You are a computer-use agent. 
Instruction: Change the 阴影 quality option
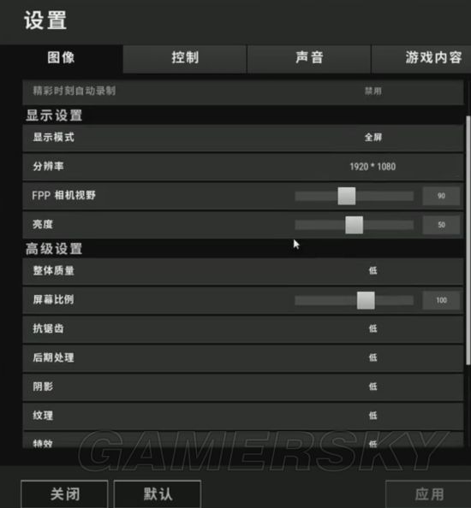[373, 387]
